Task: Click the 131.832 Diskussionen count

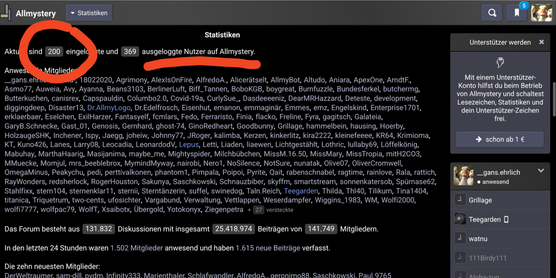Action: pos(99,229)
